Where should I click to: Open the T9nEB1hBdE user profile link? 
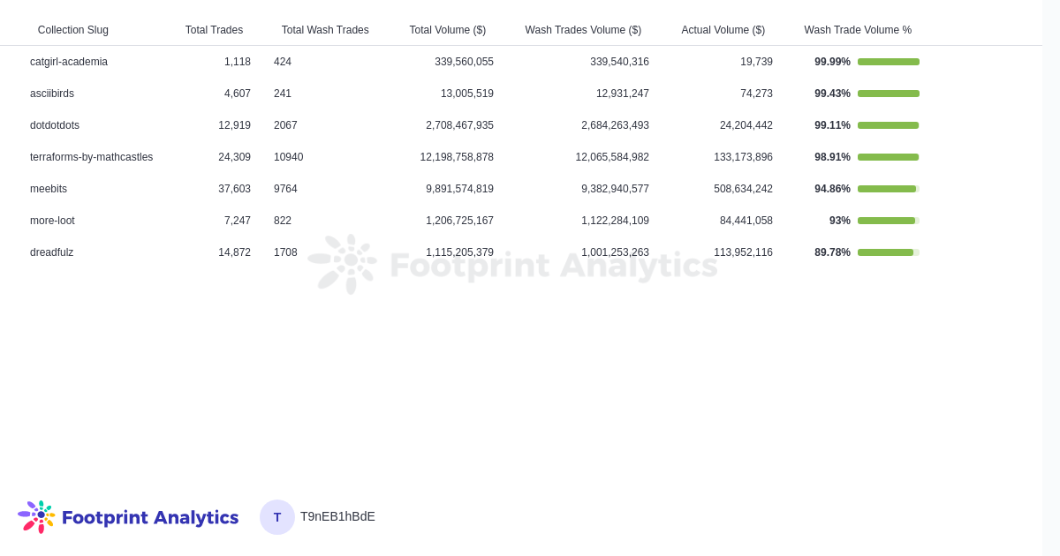coord(337,516)
